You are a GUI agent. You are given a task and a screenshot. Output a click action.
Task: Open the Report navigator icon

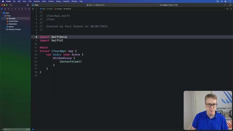29,9
